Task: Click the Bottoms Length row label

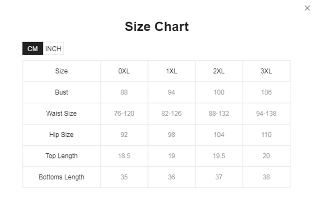Action: 61,177
